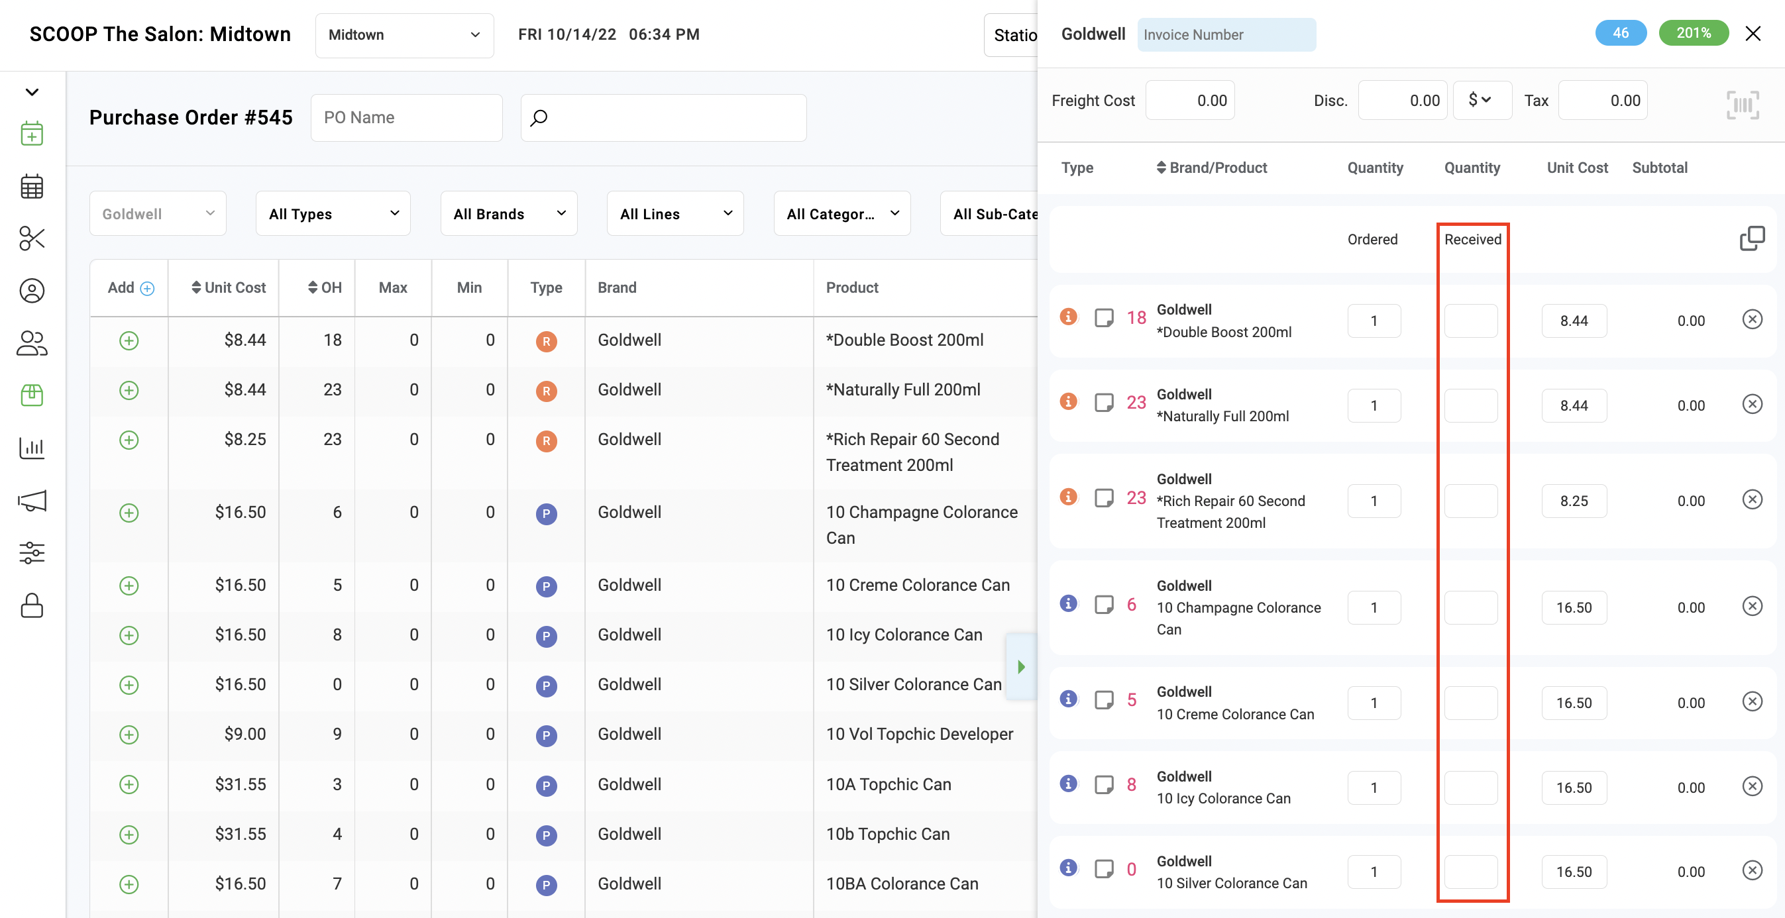This screenshot has width=1785, height=918.
Task: Check the box for *Double Boost 200ml
Action: click(1104, 318)
